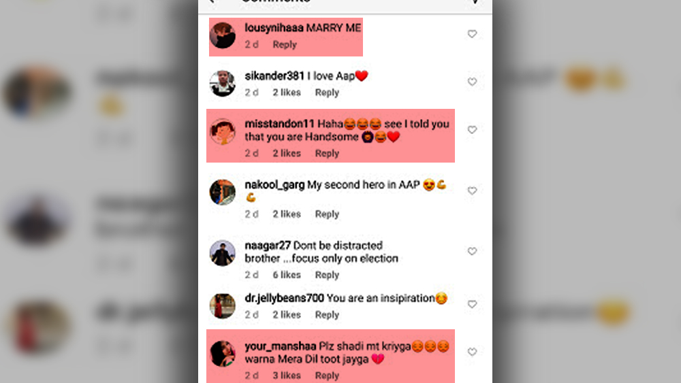The width and height of the screenshot is (681, 383).
Task: Open sikander381 username link
Action: click(x=274, y=76)
